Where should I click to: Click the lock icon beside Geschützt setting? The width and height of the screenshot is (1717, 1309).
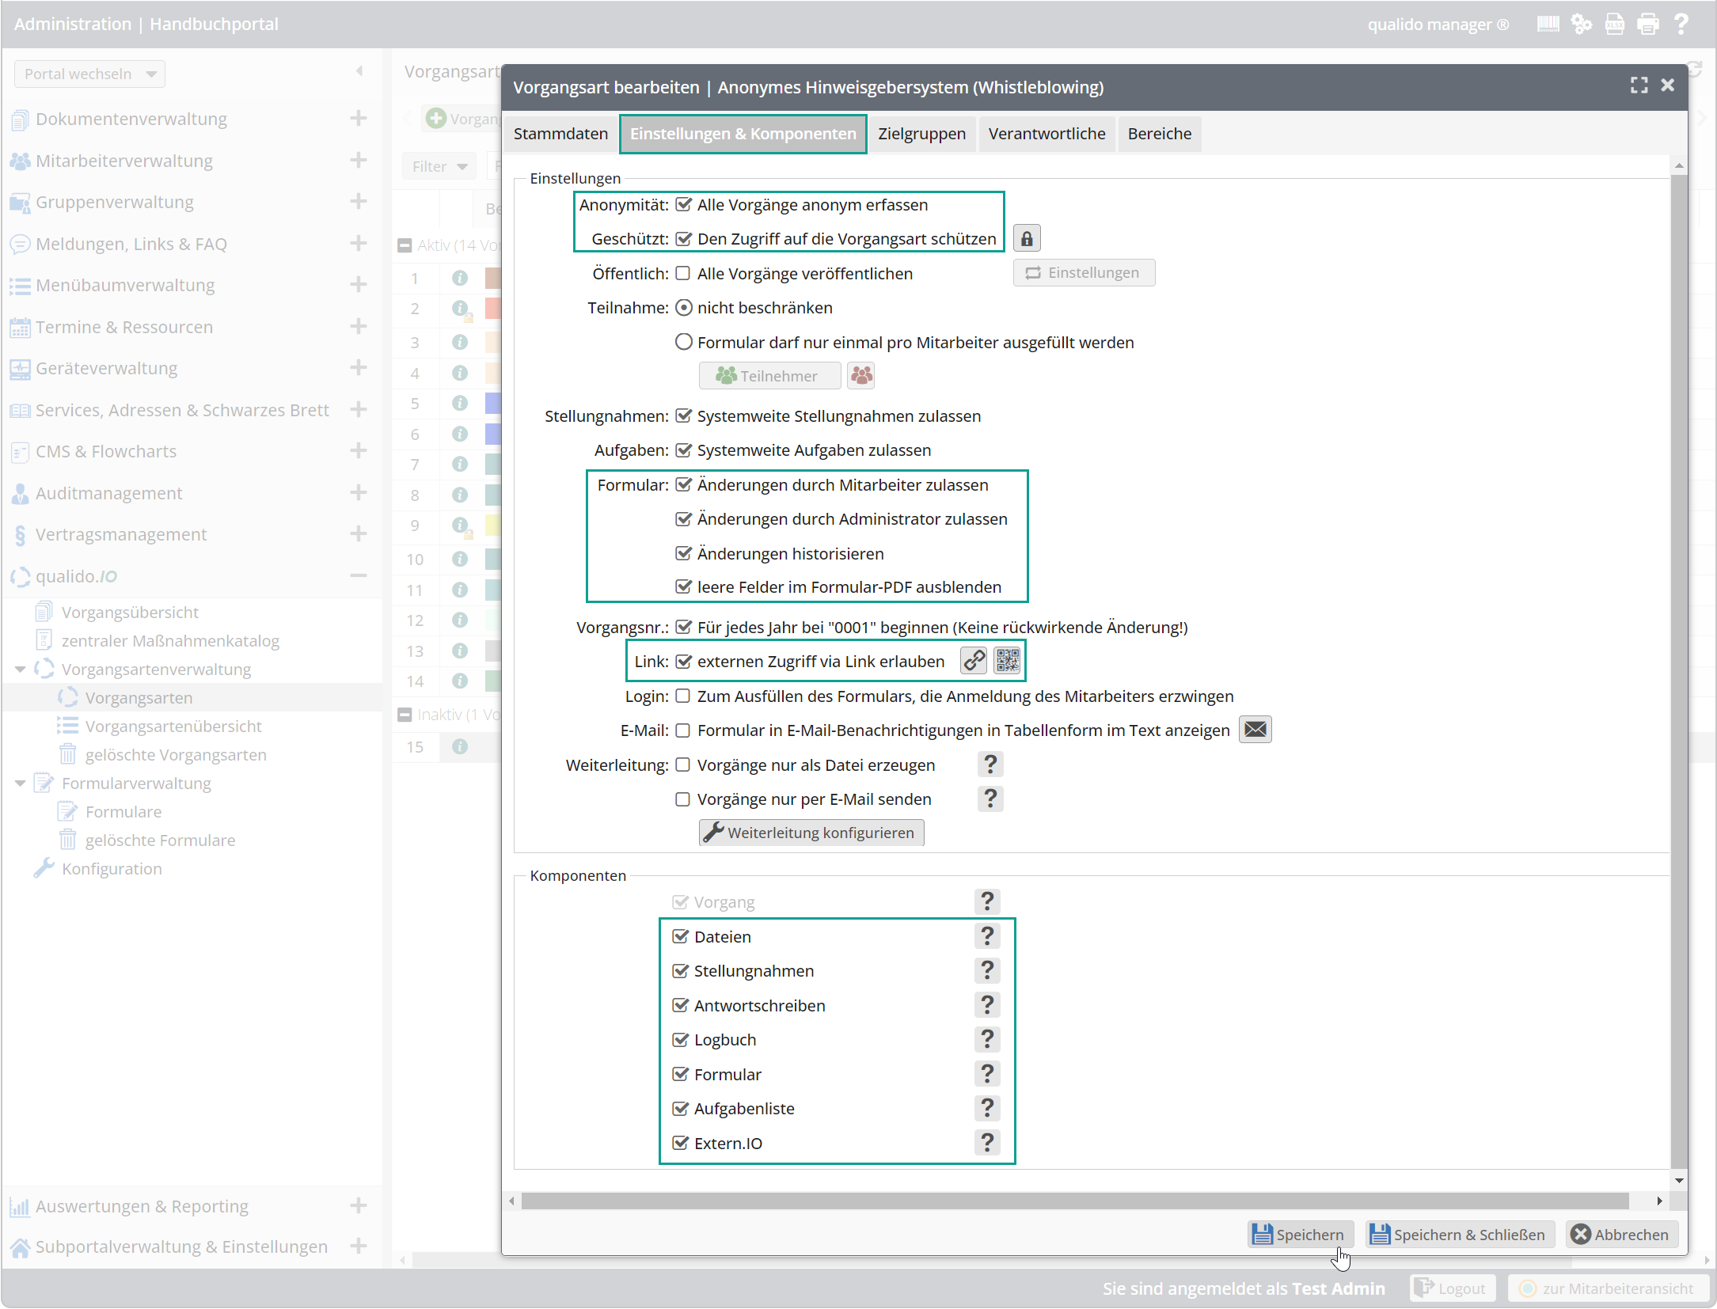tap(1027, 238)
